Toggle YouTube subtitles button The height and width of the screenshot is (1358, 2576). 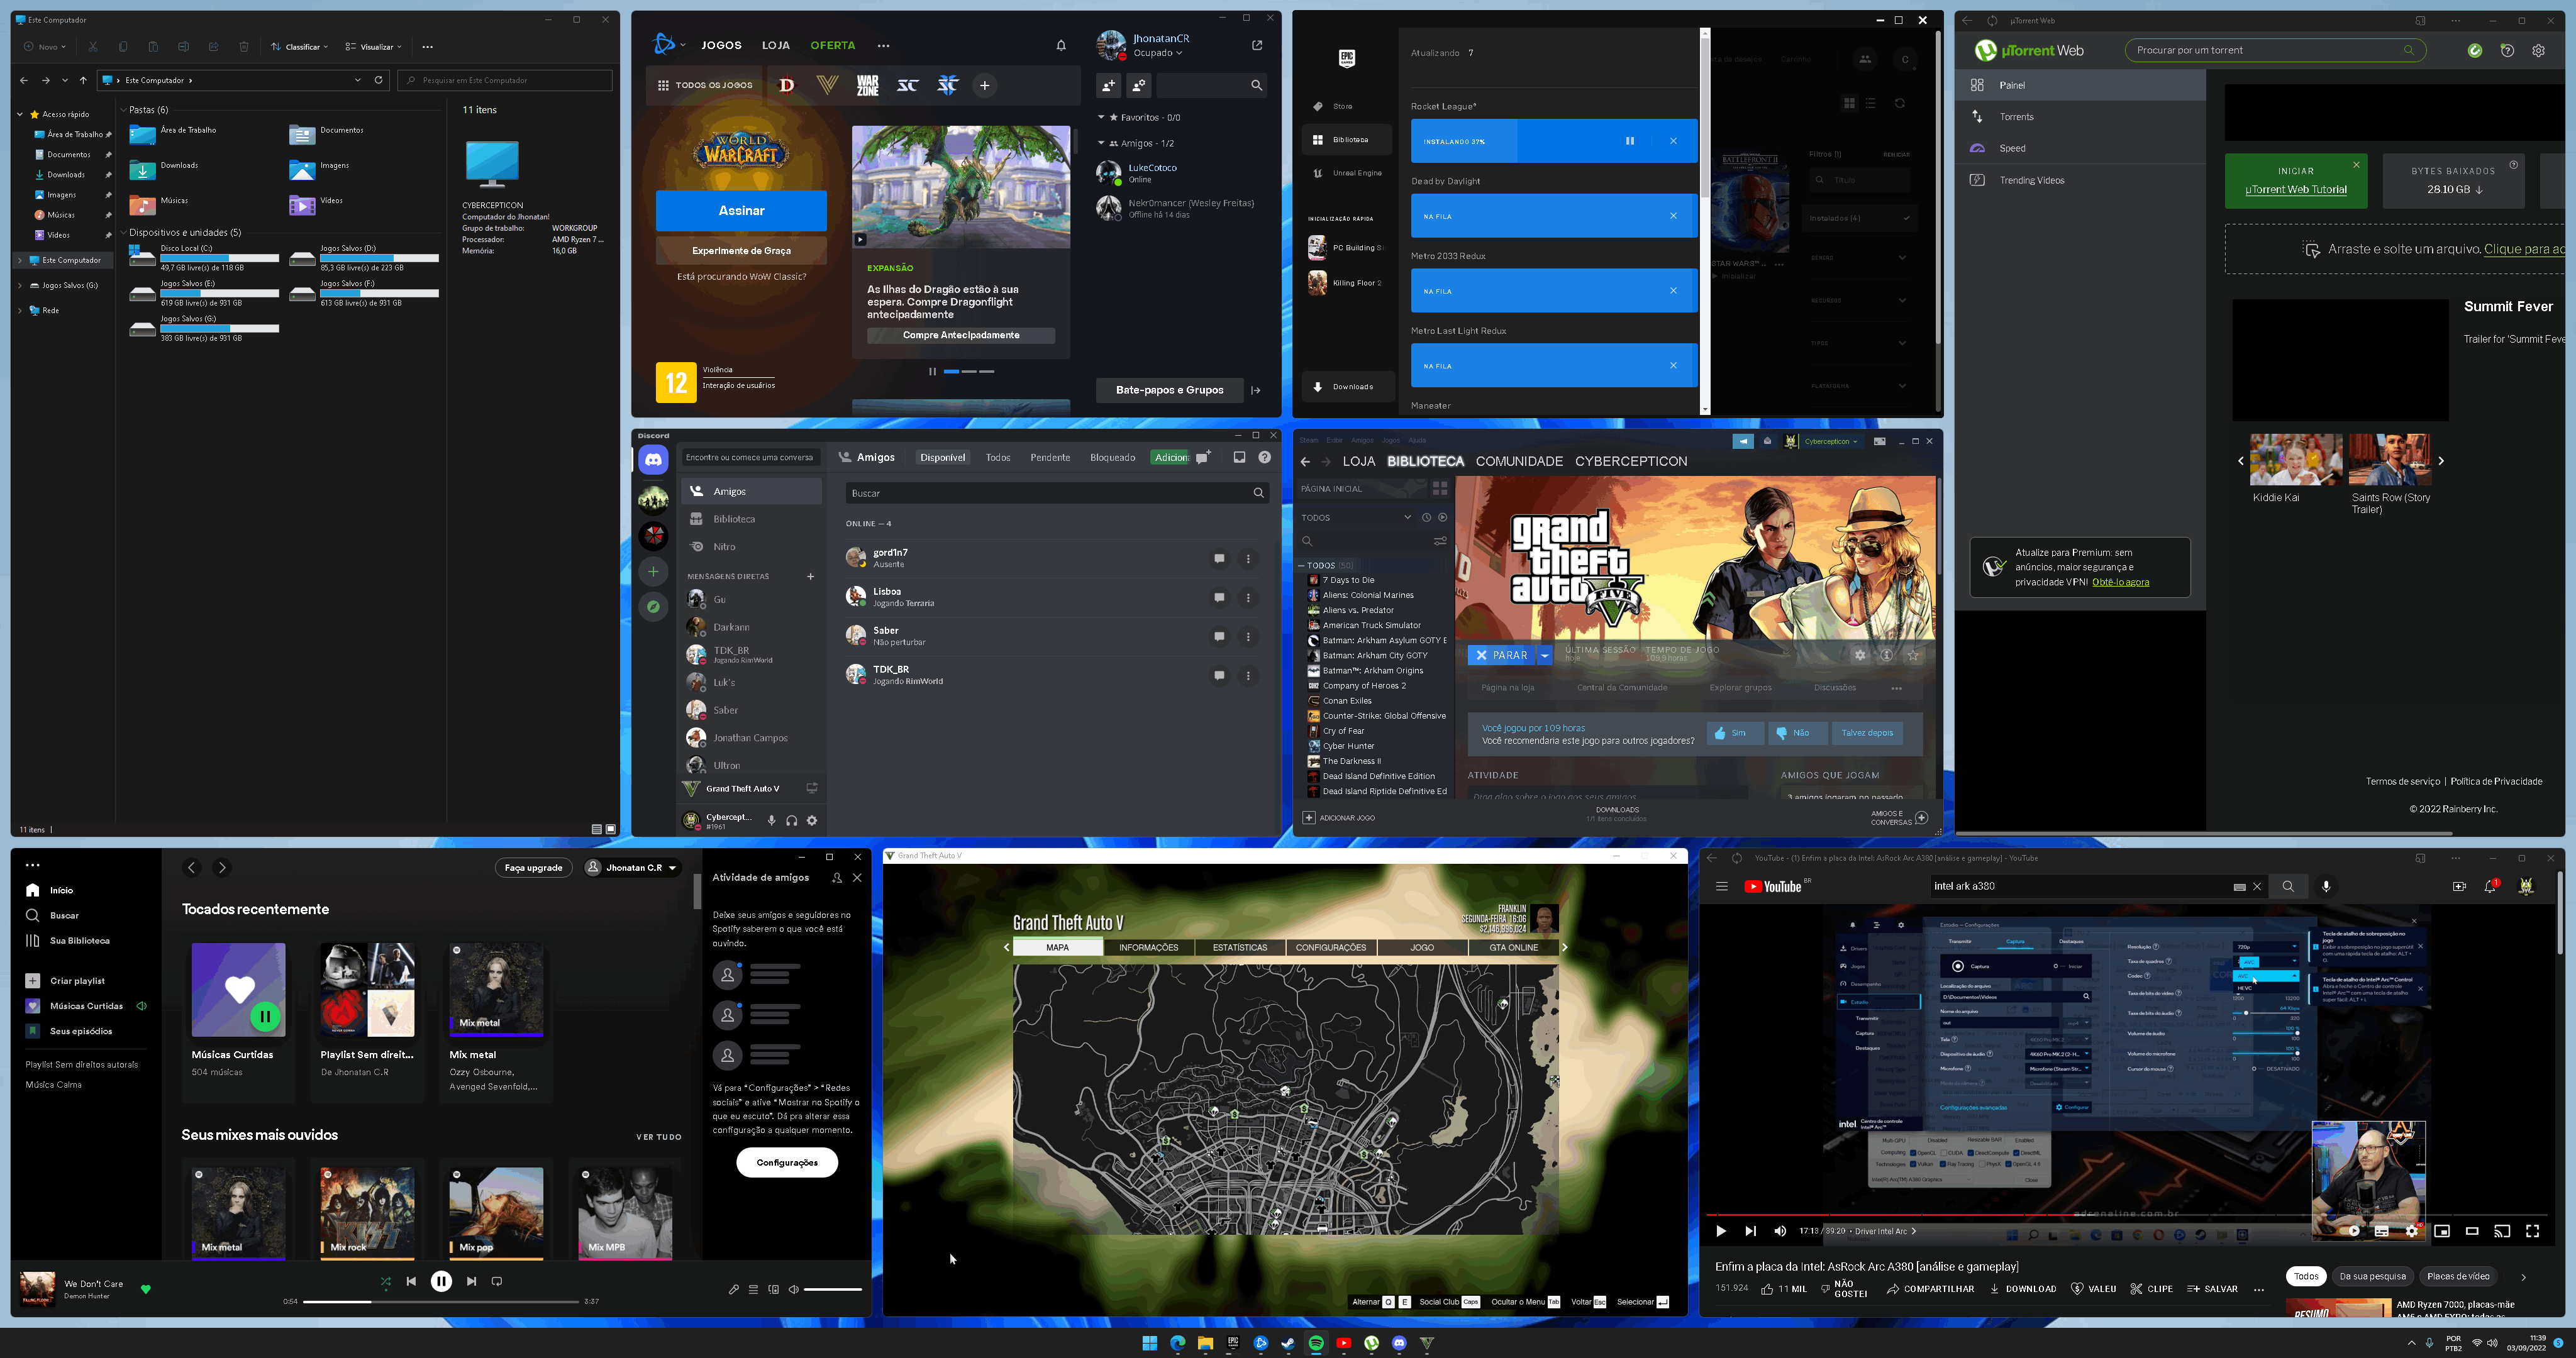point(2381,1231)
